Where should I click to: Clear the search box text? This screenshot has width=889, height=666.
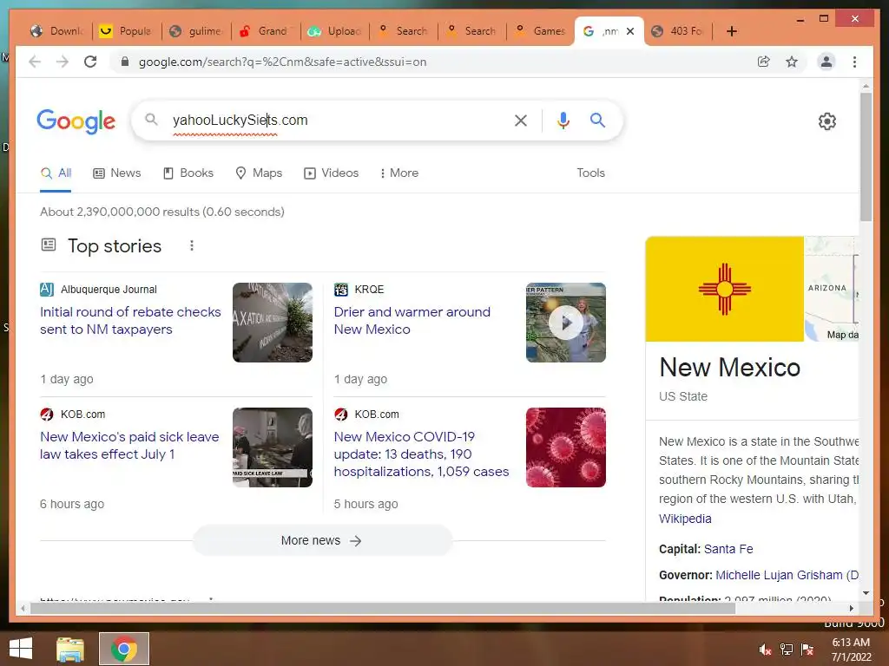[521, 120]
